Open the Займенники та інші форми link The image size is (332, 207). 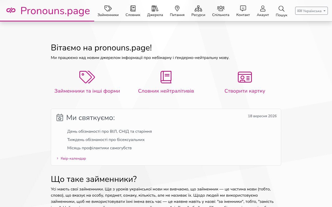click(x=87, y=91)
